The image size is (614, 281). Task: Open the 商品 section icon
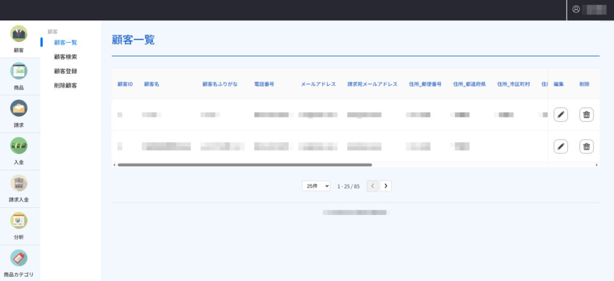pyautogui.click(x=19, y=71)
